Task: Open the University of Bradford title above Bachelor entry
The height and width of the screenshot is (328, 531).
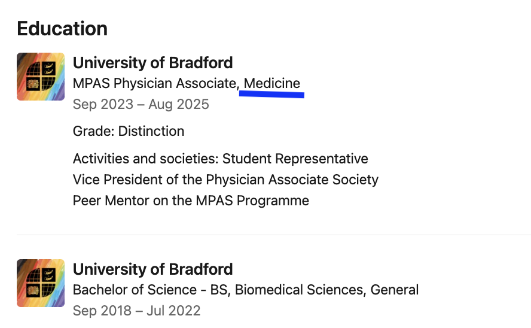Action: coord(152,269)
